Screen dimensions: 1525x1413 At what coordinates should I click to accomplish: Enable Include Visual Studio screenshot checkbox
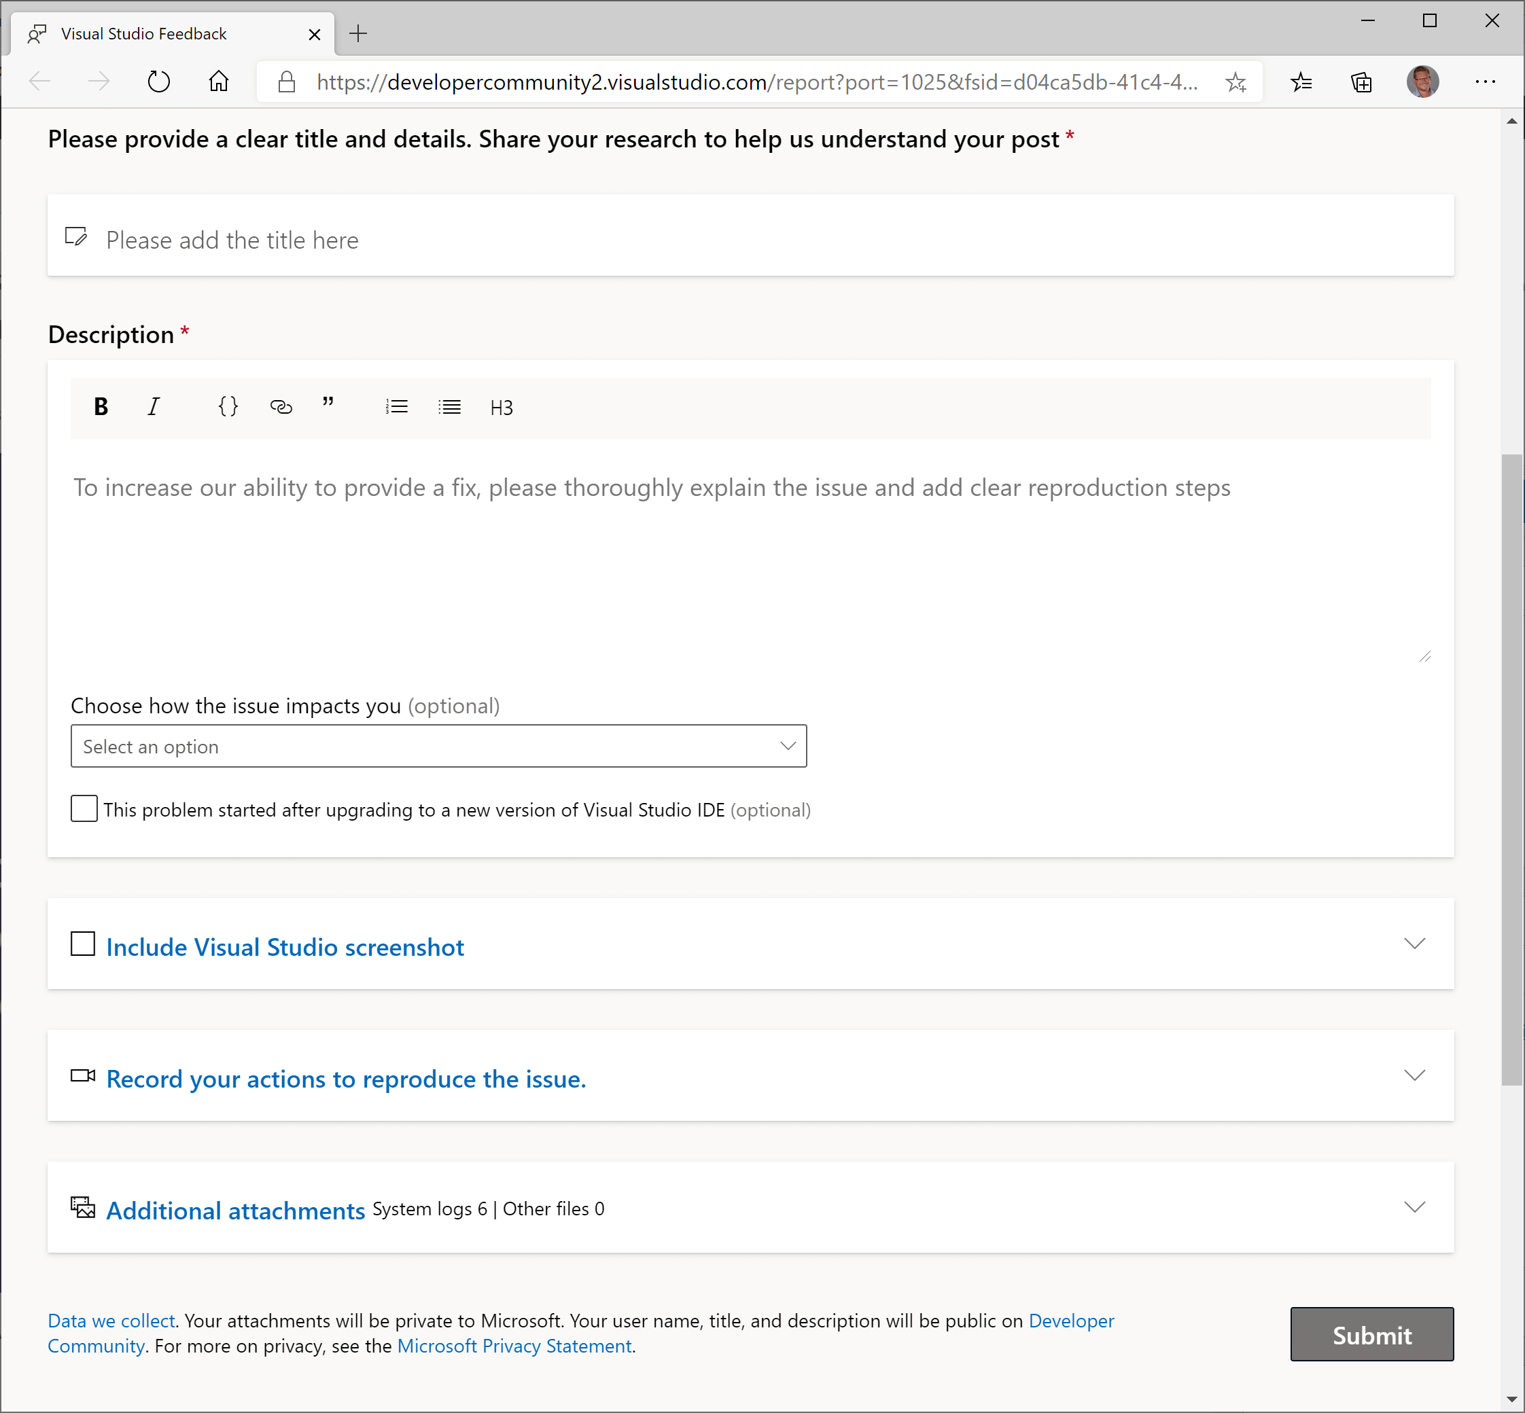(84, 944)
